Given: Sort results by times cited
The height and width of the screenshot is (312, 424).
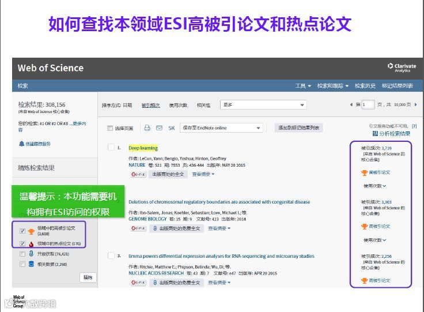Looking at the screenshot, I should [x=150, y=106].
